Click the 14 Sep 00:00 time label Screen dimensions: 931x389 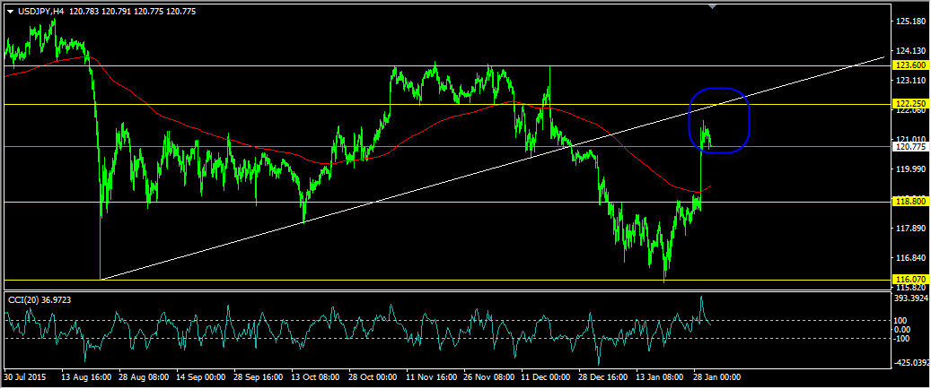pyautogui.click(x=199, y=377)
